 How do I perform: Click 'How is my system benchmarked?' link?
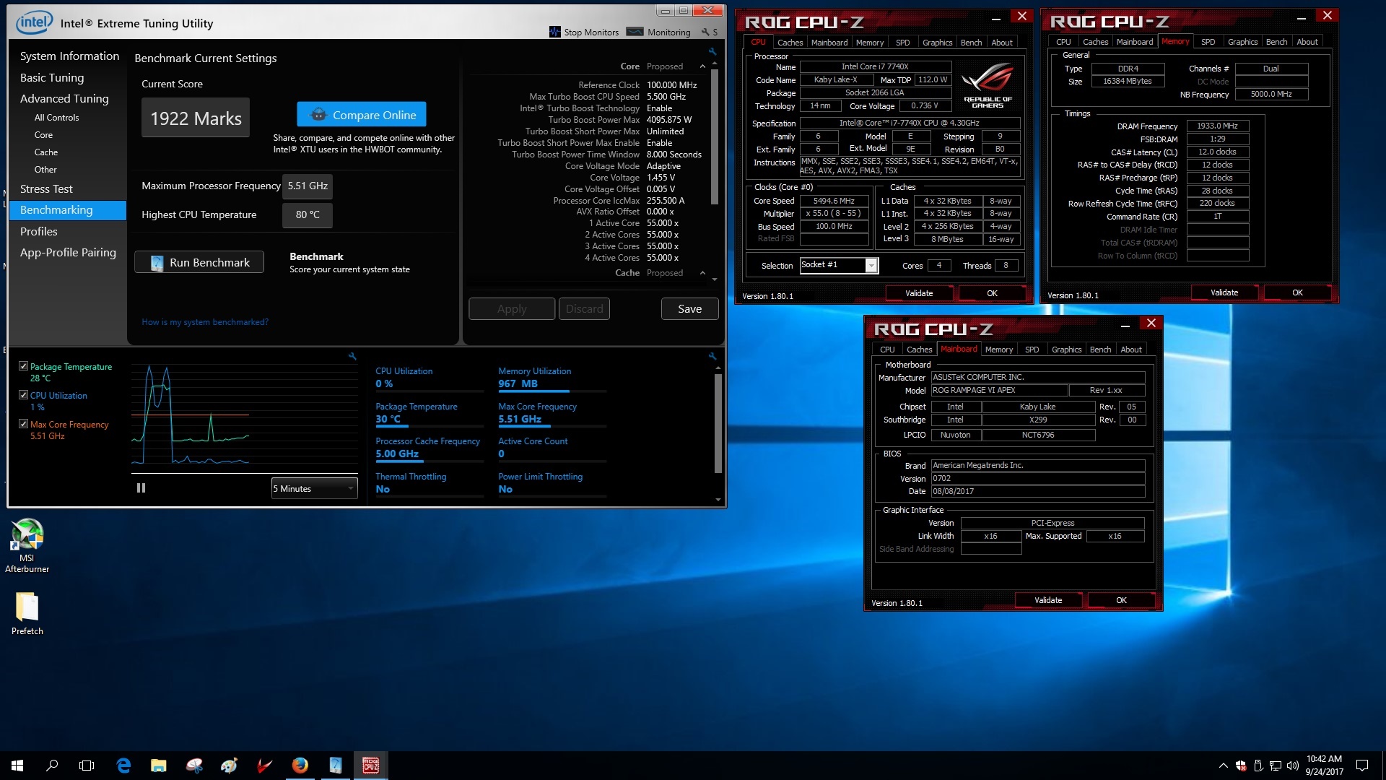tap(205, 322)
